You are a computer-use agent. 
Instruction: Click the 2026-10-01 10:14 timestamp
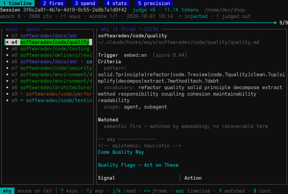click(x=150, y=16)
